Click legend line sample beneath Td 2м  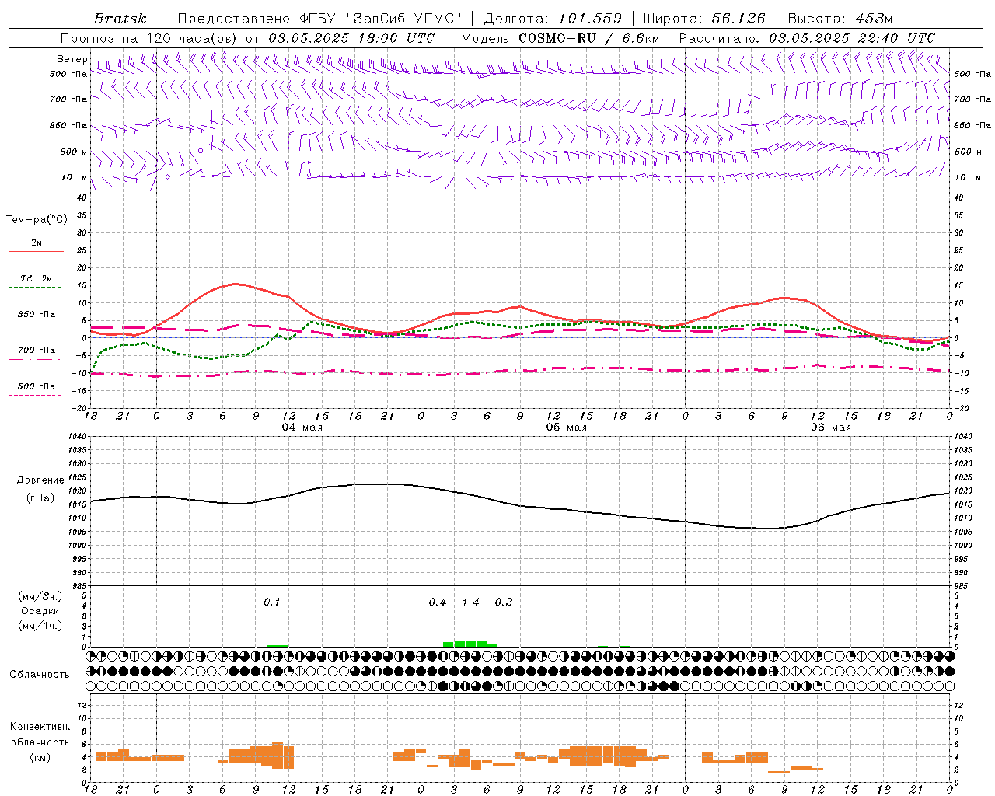(x=35, y=288)
